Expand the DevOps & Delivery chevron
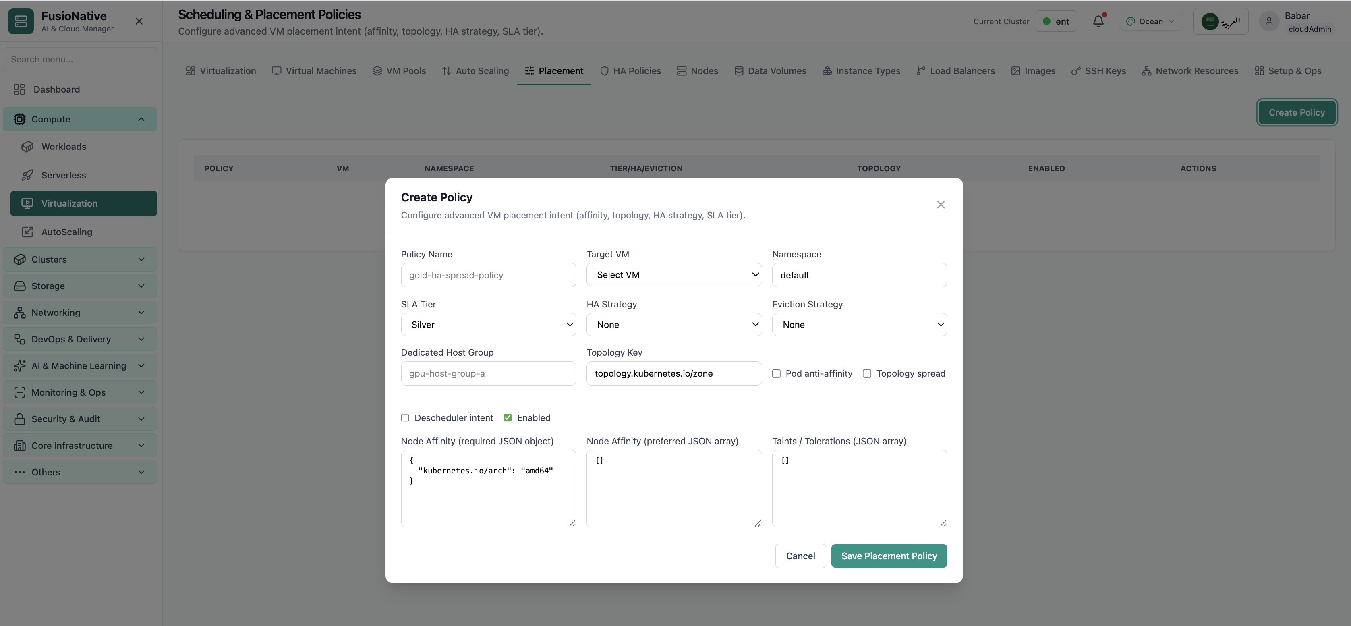The width and height of the screenshot is (1351, 626). [141, 339]
